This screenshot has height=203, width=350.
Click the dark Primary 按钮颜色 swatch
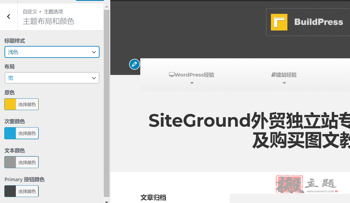click(x=10, y=191)
